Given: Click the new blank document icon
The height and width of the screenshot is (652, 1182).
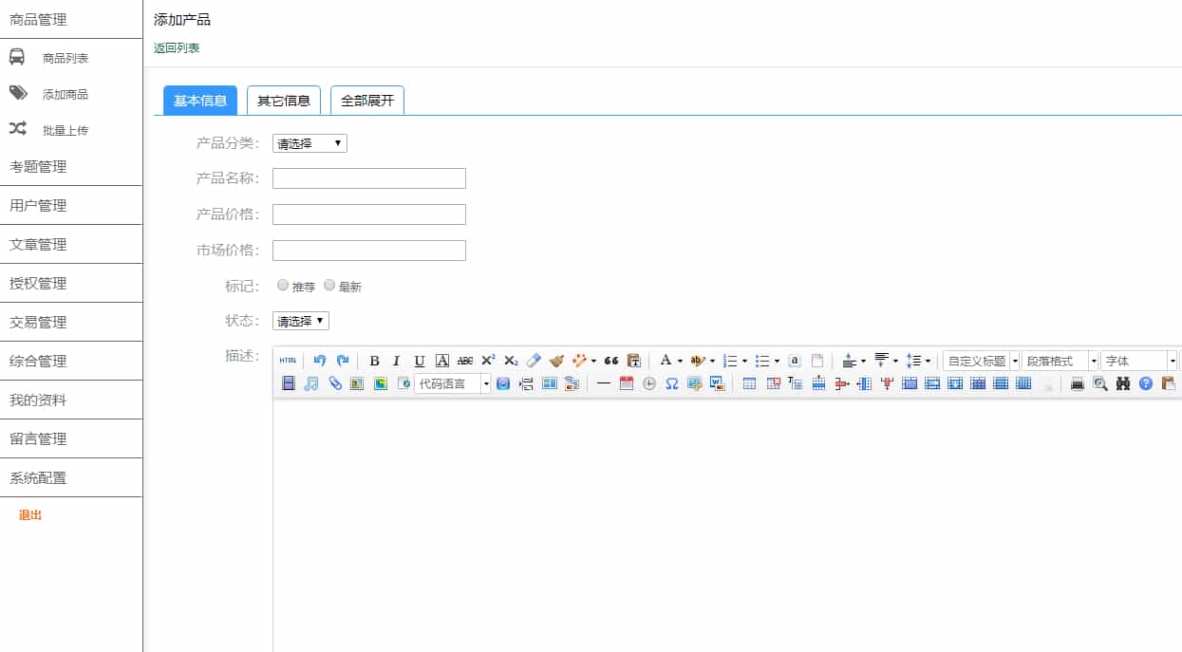Looking at the screenshot, I should [x=817, y=361].
